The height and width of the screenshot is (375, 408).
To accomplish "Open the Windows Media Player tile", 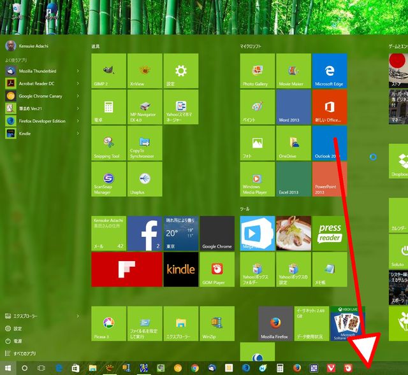I will coord(258,179).
